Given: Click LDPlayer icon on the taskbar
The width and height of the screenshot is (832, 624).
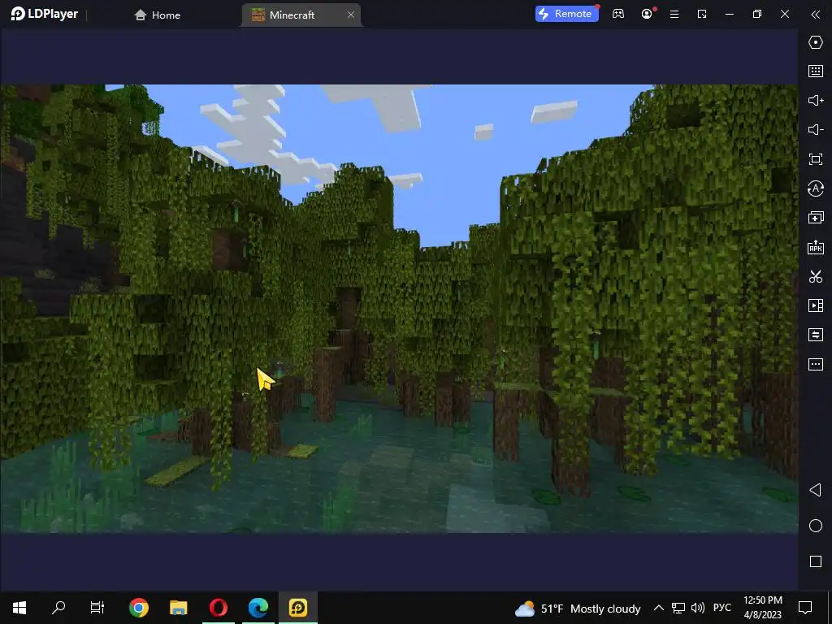Looking at the screenshot, I should pos(297,608).
